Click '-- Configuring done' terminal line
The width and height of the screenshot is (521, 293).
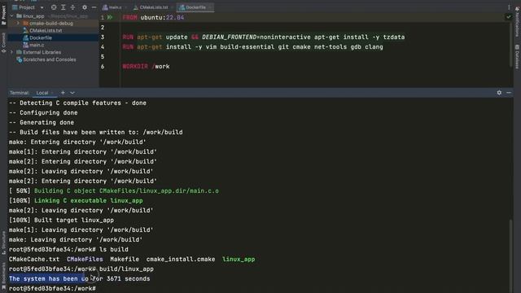[43, 112]
